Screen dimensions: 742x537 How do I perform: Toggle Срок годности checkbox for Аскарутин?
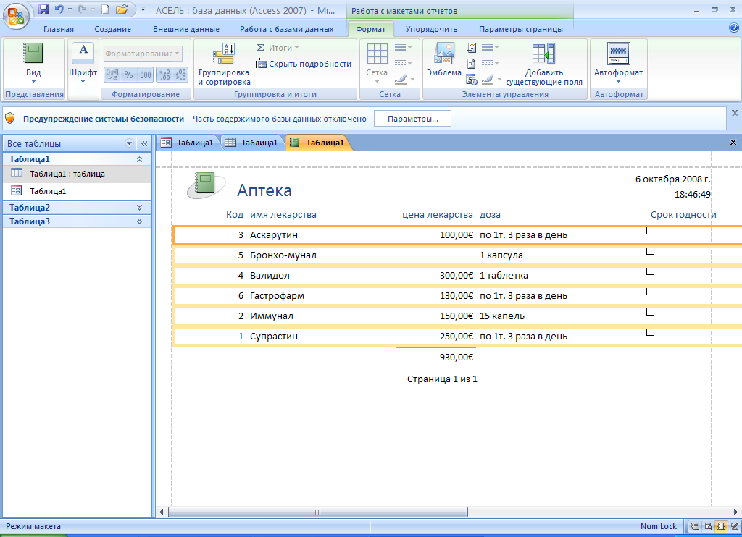coord(650,231)
